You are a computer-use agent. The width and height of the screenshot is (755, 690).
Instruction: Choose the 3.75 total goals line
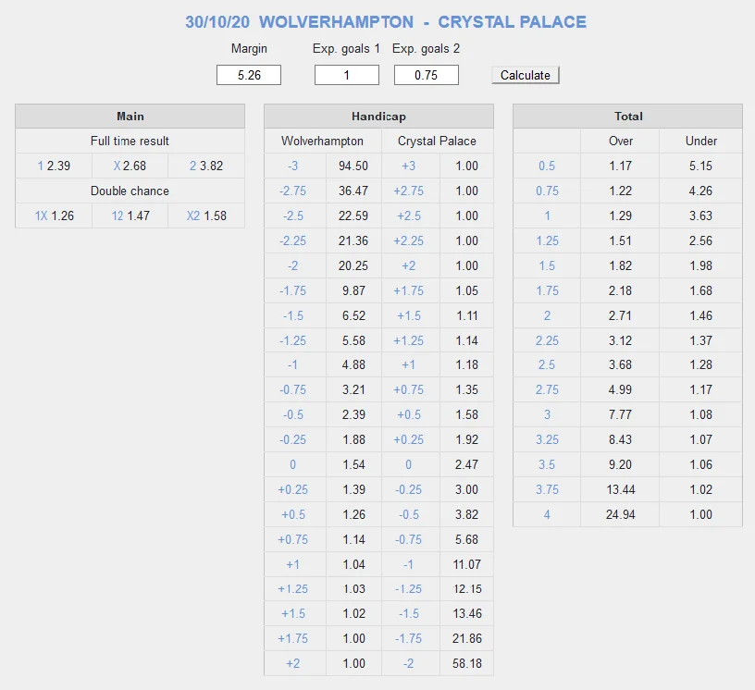click(547, 490)
